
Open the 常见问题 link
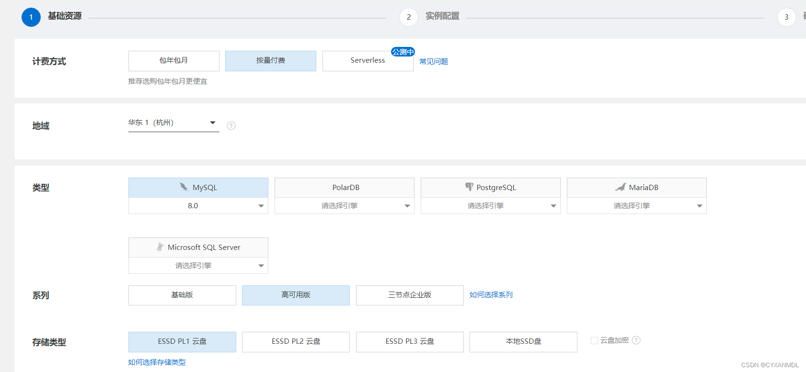tap(434, 62)
